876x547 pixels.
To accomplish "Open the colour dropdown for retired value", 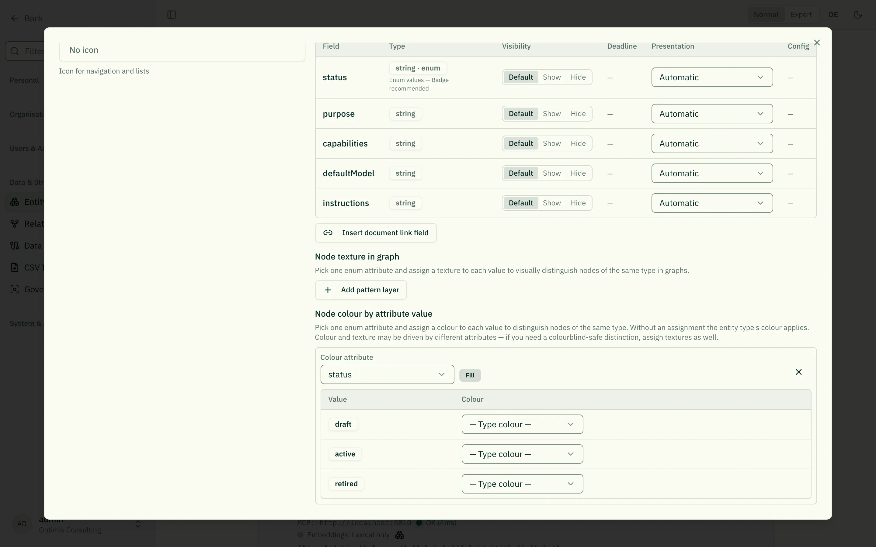I will tap(522, 484).
